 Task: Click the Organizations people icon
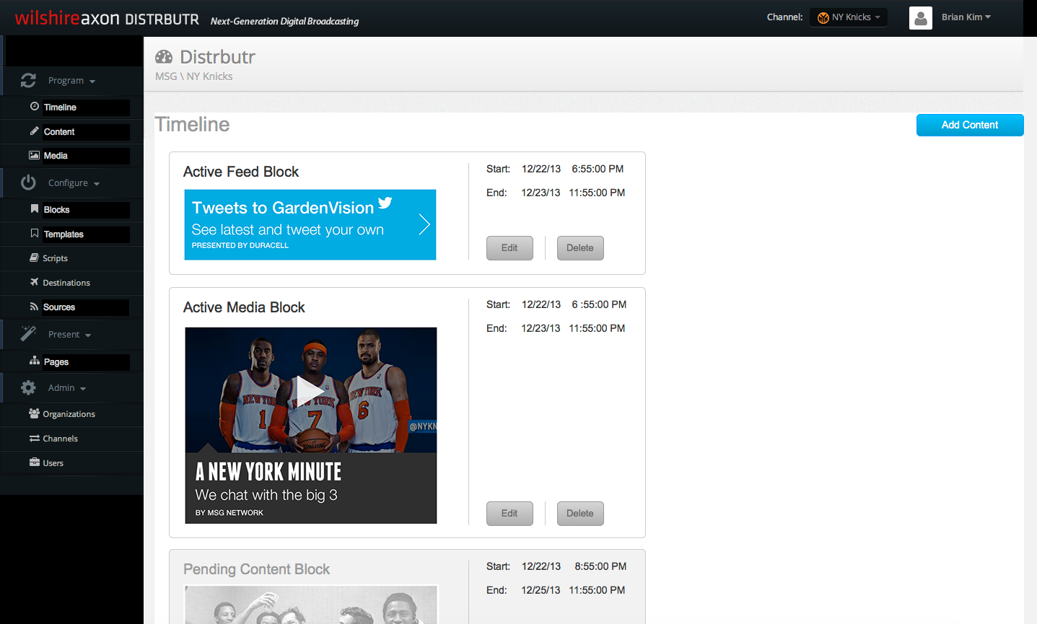point(34,413)
